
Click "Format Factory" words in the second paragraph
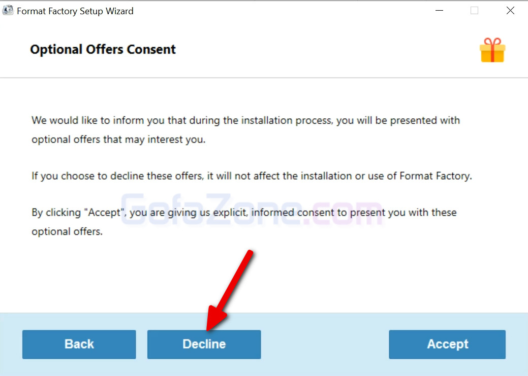click(435, 176)
